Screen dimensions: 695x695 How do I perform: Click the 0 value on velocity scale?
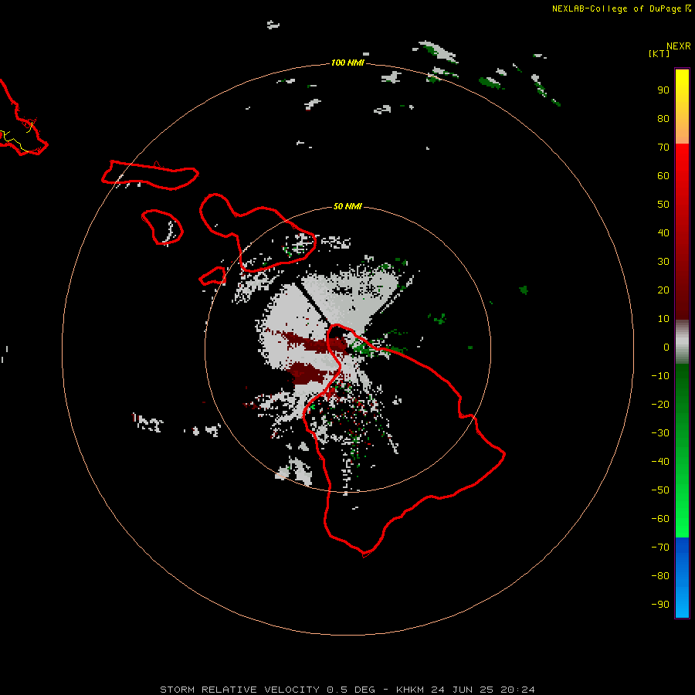point(666,347)
